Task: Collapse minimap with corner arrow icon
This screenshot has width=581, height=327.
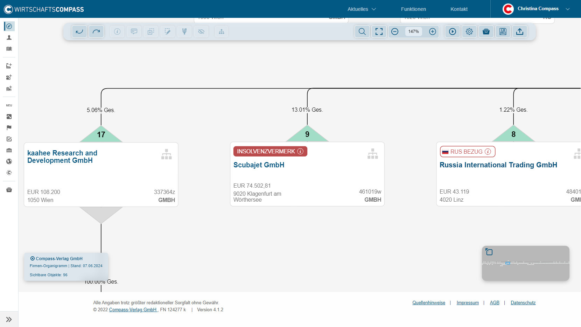Action: click(x=489, y=252)
